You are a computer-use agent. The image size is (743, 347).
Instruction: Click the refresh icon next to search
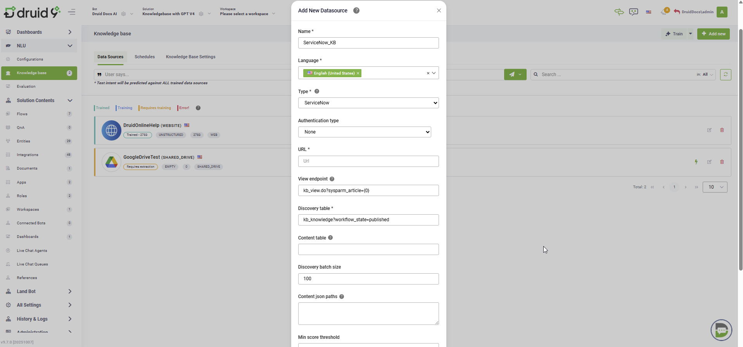pyautogui.click(x=726, y=75)
